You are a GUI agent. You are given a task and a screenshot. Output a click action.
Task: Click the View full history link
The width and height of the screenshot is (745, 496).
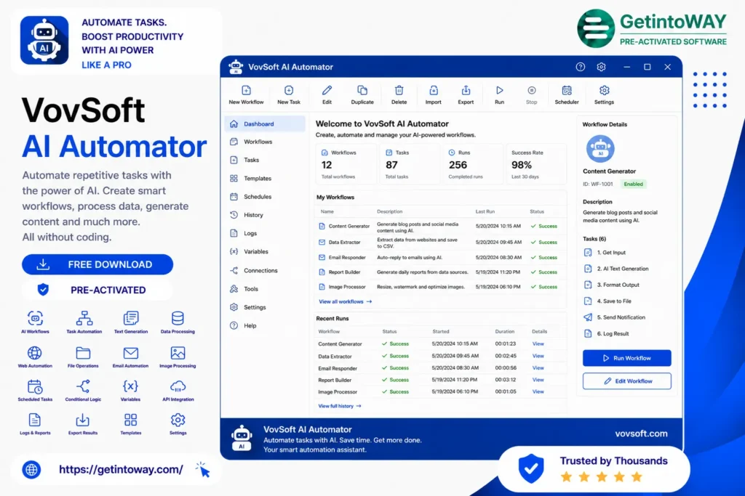coord(340,406)
